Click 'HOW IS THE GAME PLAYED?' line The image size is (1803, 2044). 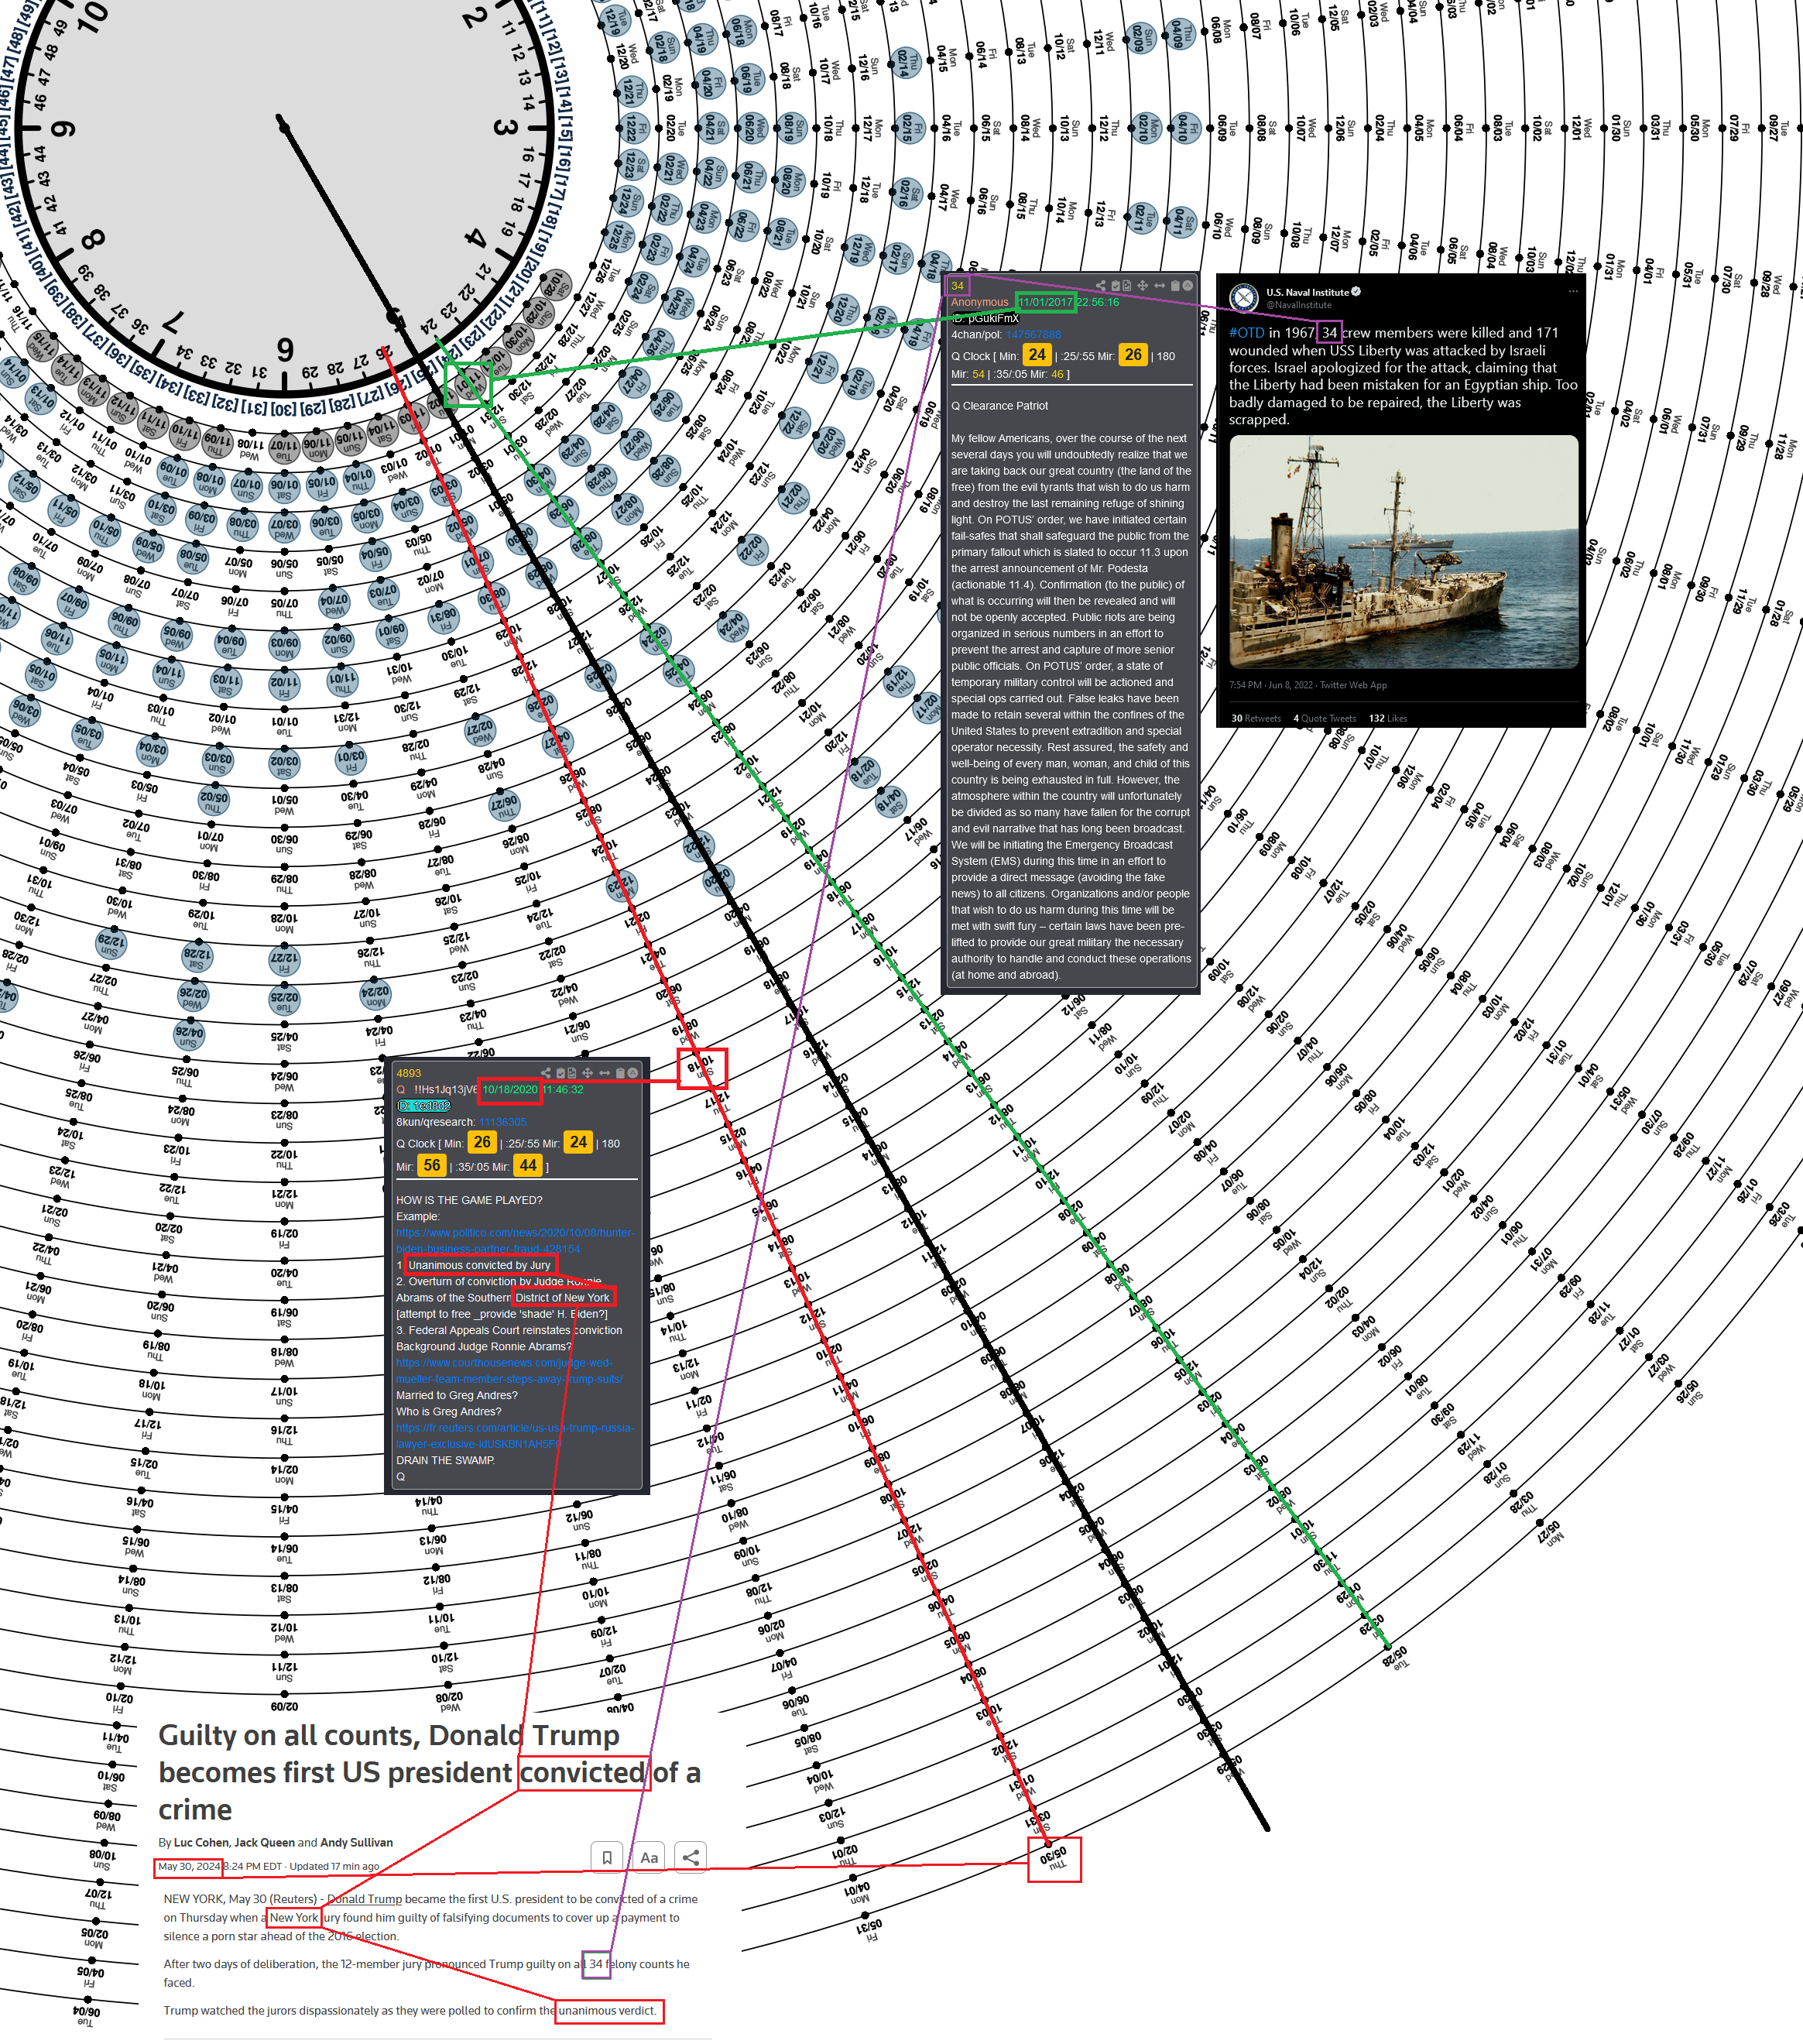[469, 1201]
